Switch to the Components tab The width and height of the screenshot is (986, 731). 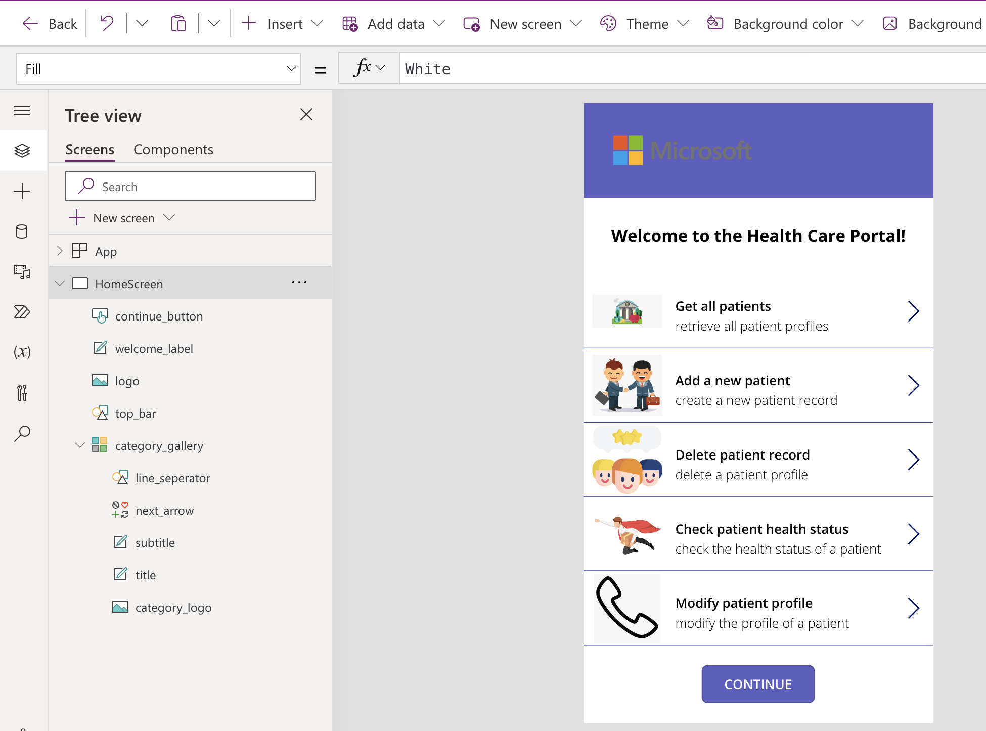[173, 150]
